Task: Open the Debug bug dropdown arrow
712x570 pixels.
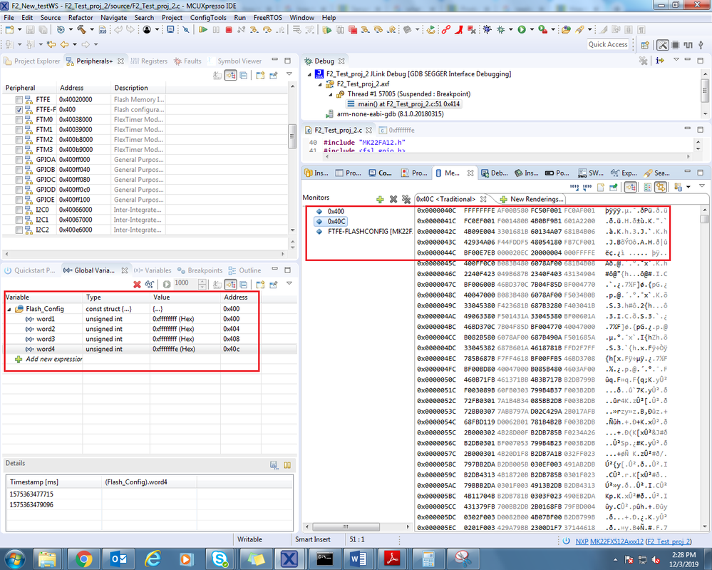Action: tap(510, 30)
